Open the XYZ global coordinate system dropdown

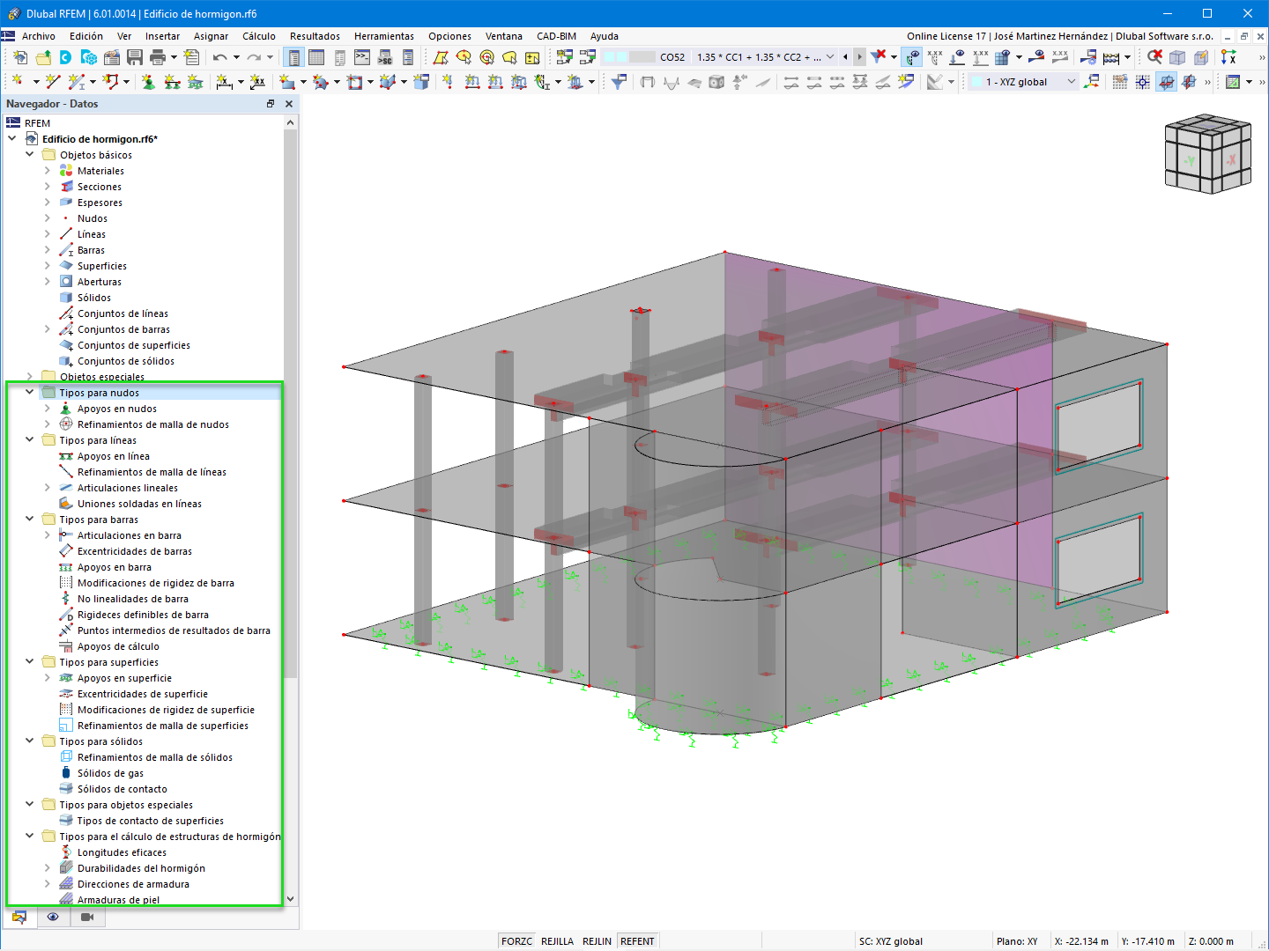(1072, 82)
